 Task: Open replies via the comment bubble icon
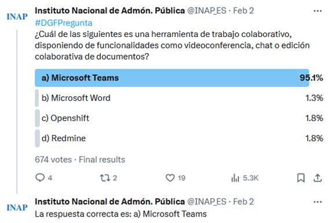coord(40,178)
